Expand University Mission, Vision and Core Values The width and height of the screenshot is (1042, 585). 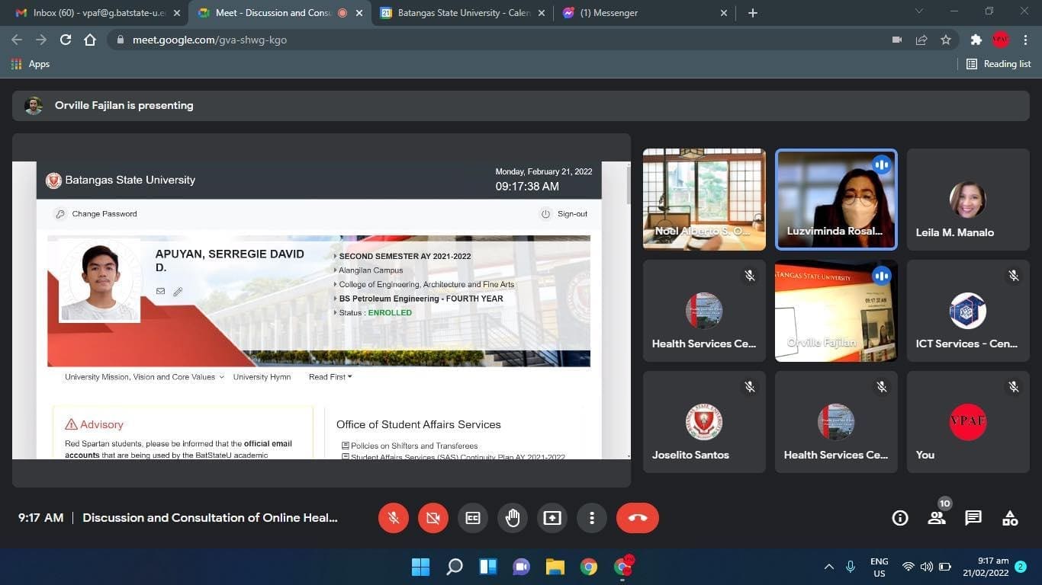point(144,377)
